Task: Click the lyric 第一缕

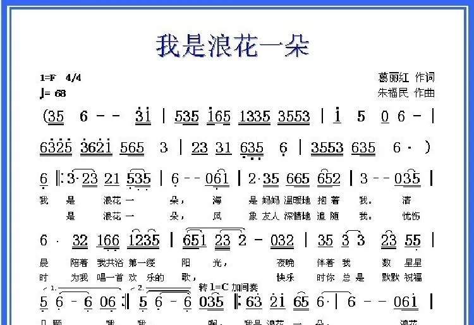Action: [142, 263]
